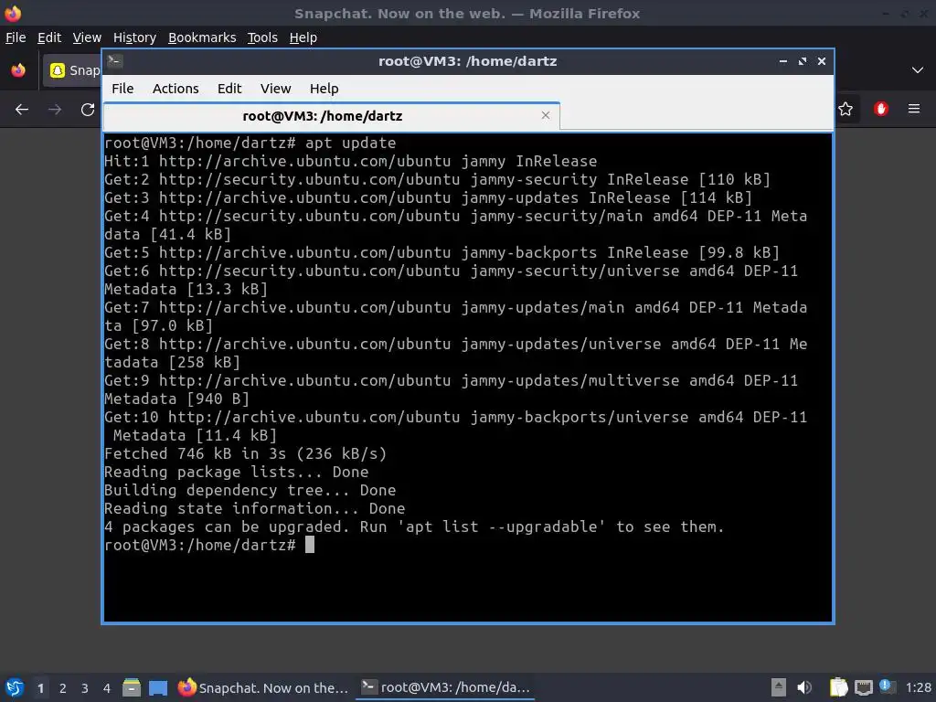Open the clipboard manager tray icon

click(839, 687)
